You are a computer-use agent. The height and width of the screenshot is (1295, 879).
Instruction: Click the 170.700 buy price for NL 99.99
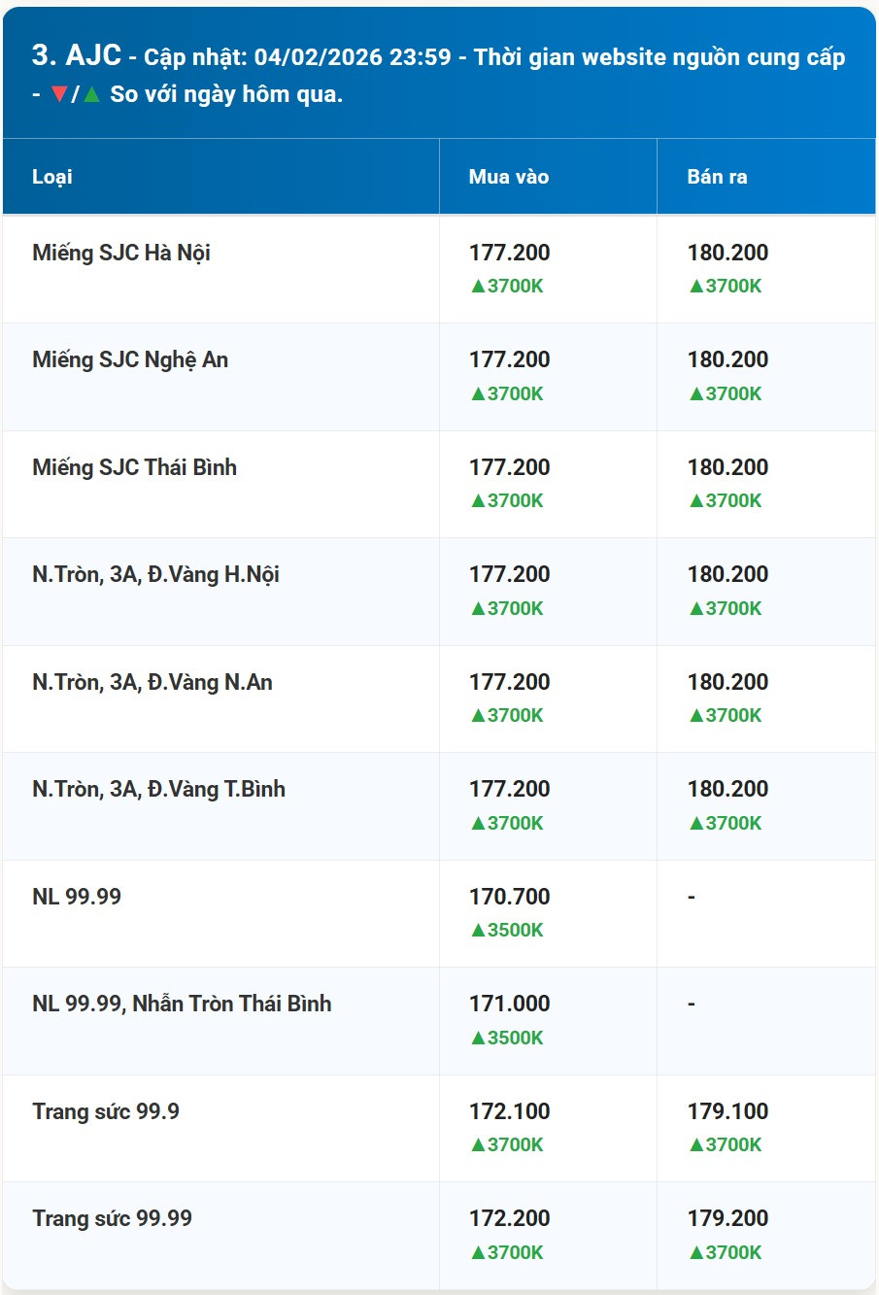click(510, 896)
